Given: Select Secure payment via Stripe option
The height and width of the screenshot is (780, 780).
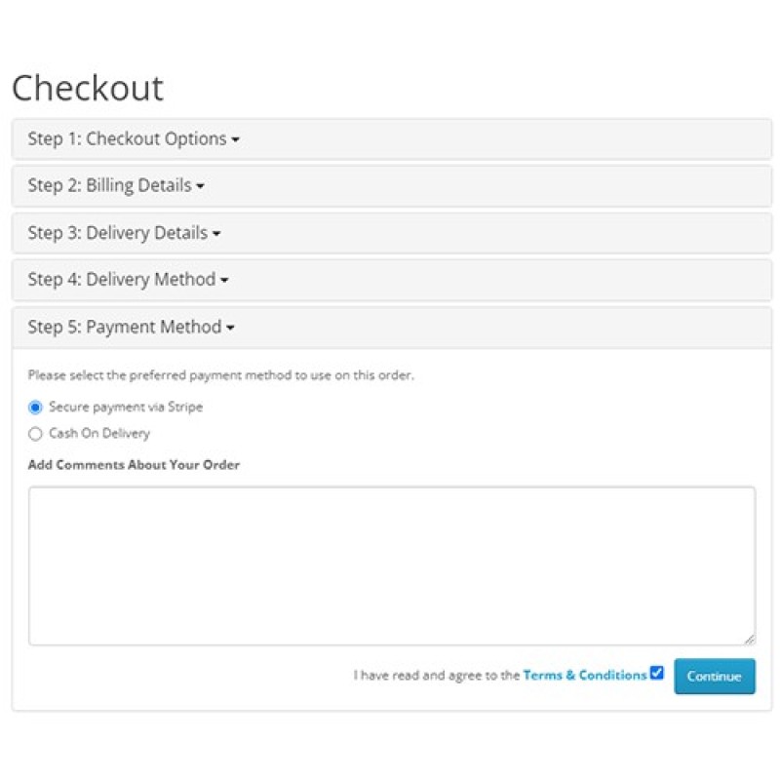Looking at the screenshot, I should click(x=33, y=407).
